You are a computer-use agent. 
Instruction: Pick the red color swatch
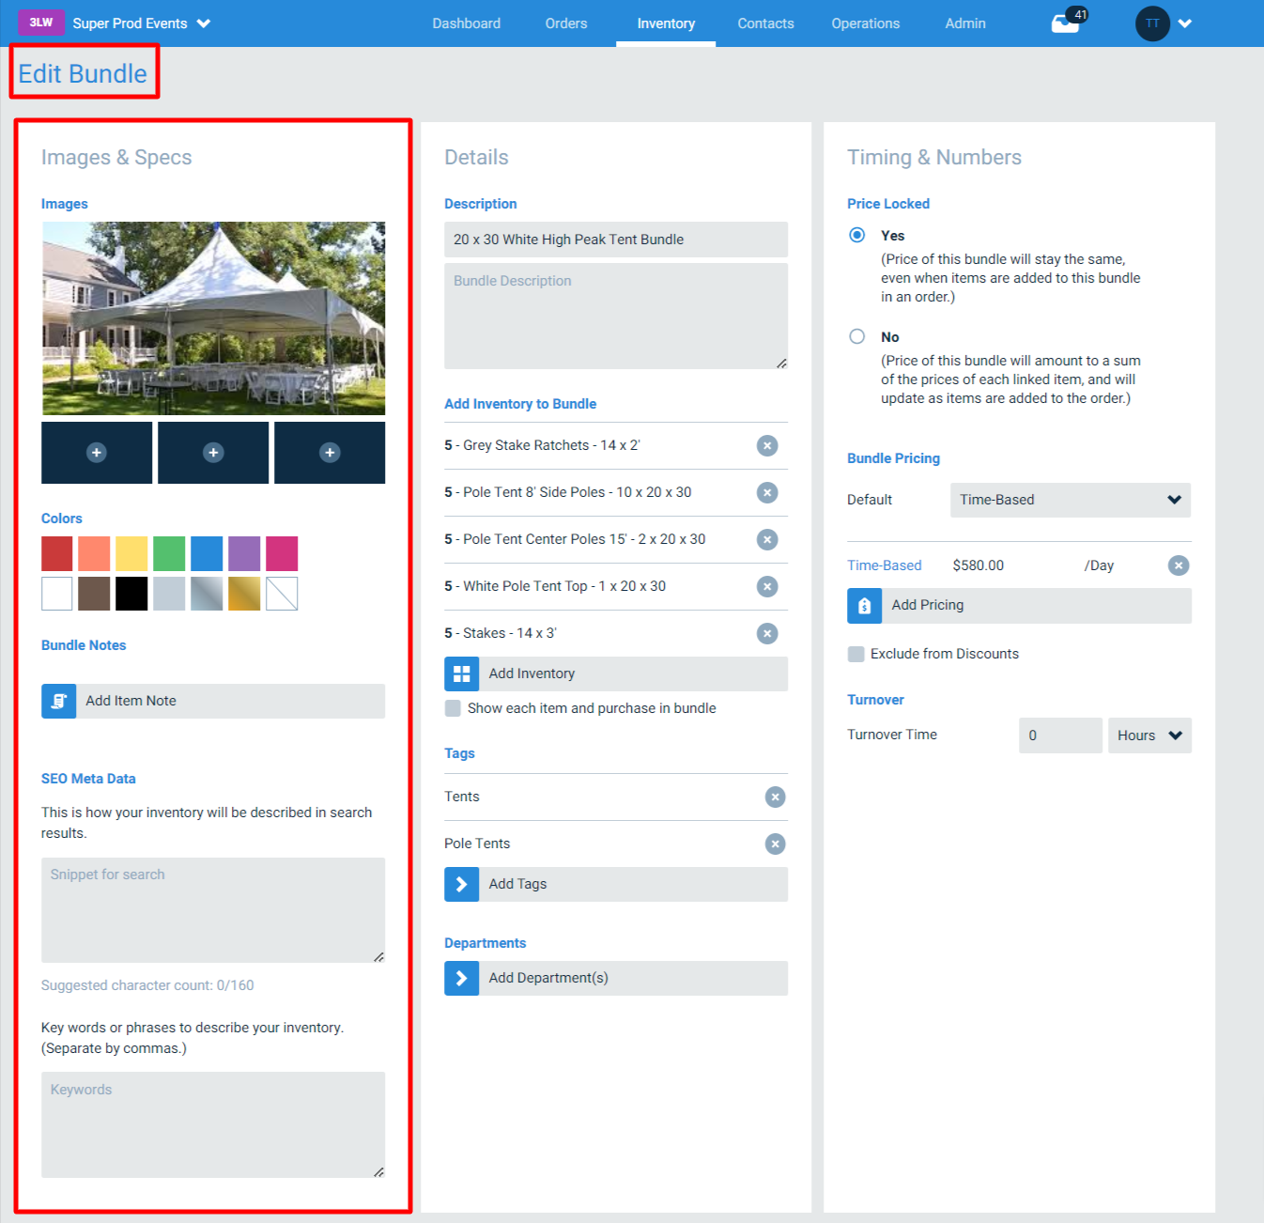point(57,554)
